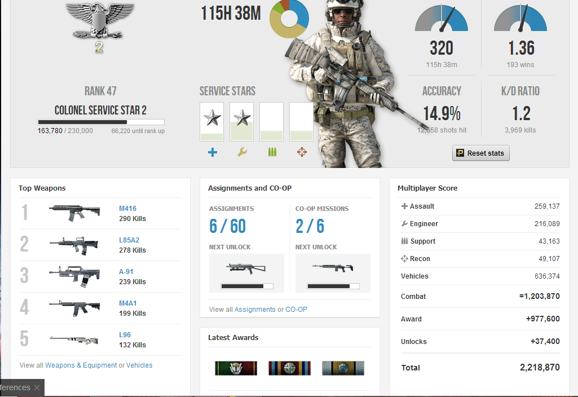Click the Total score 2,218,870

tap(540, 367)
